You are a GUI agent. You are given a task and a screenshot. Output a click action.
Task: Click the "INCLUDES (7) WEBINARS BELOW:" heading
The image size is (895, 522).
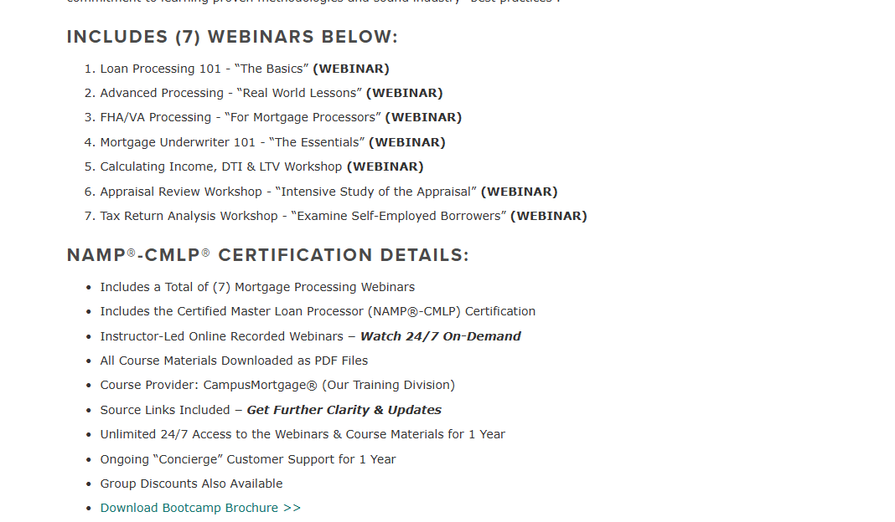click(232, 37)
